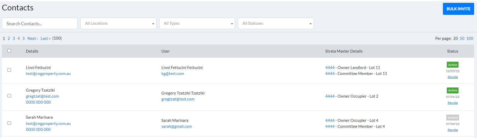Click gregtzat@test.com under User column
The image size is (477, 139).
click(x=178, y=99)
